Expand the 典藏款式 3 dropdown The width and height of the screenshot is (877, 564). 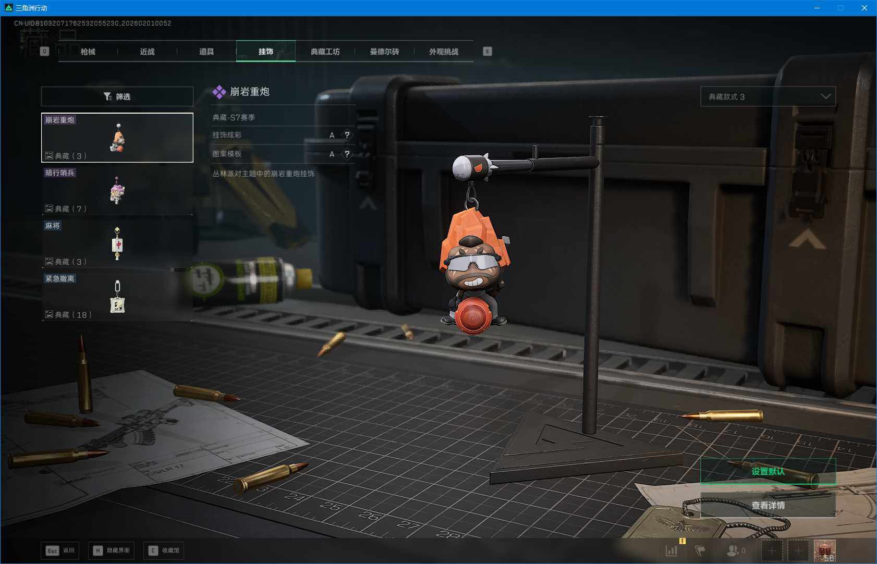[x=768, y=96]
